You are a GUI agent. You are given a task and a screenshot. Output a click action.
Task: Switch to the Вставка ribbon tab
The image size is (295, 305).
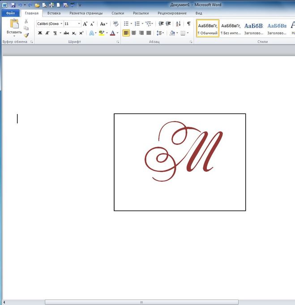(x=54, y=13)
